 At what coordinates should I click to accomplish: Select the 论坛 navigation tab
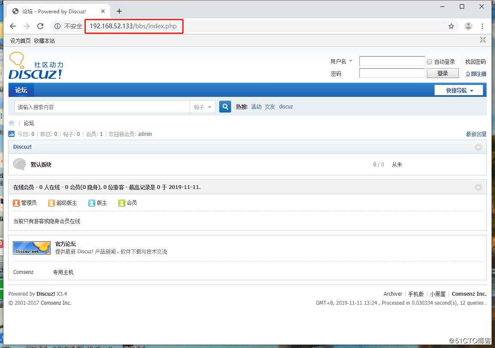click(x=21, y=90)
